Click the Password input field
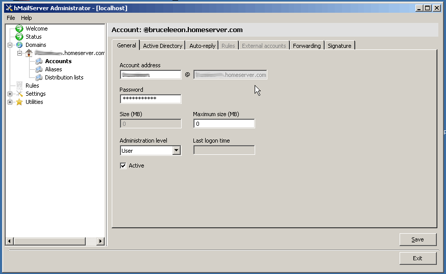Image resolution: width=446 pixels, height=274 pixels. [x=151, y=99]
